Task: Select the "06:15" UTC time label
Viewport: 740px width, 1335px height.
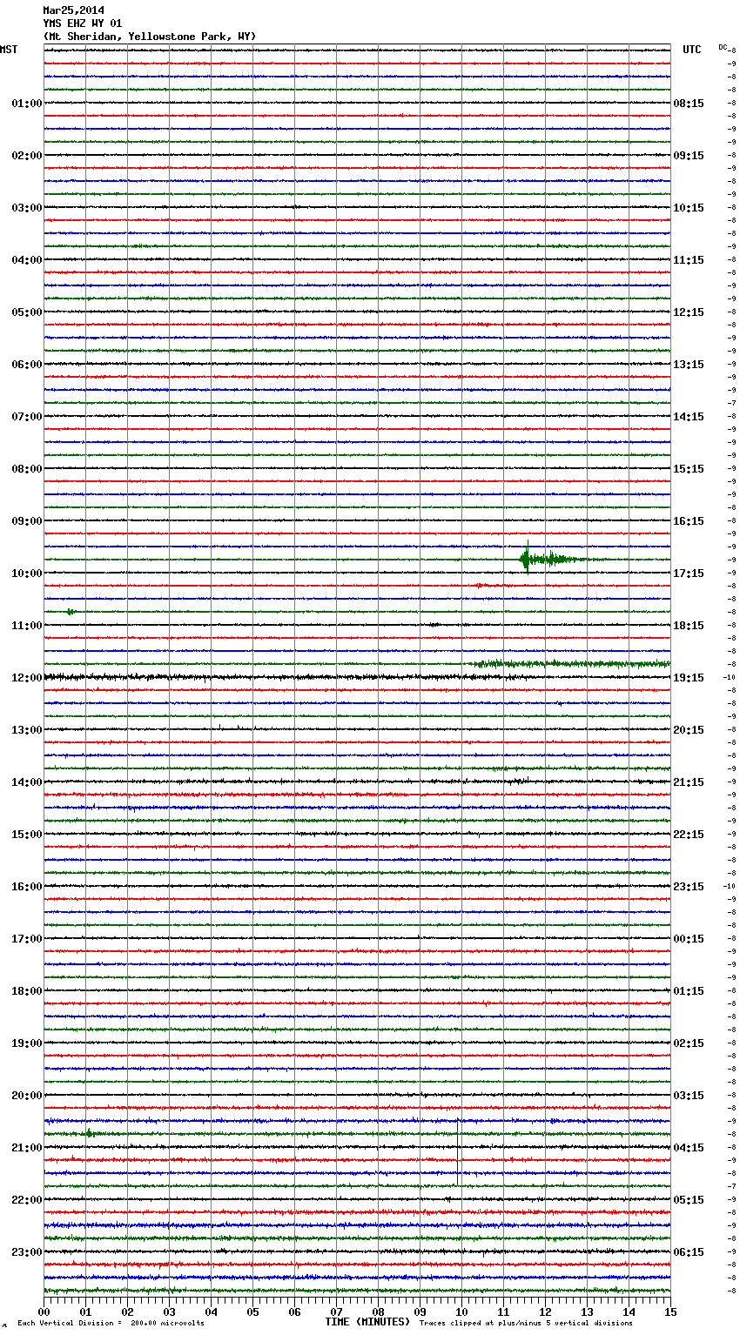Action: 689,1252
